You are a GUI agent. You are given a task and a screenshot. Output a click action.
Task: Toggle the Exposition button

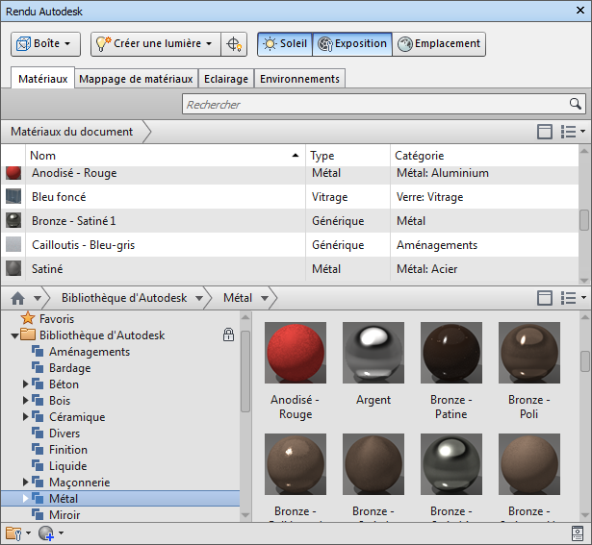click(x=352, y=43)
